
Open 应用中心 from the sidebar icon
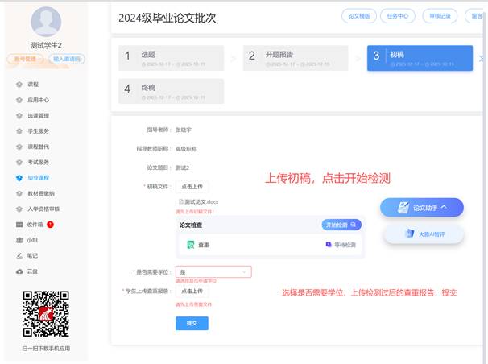[19, 100]
